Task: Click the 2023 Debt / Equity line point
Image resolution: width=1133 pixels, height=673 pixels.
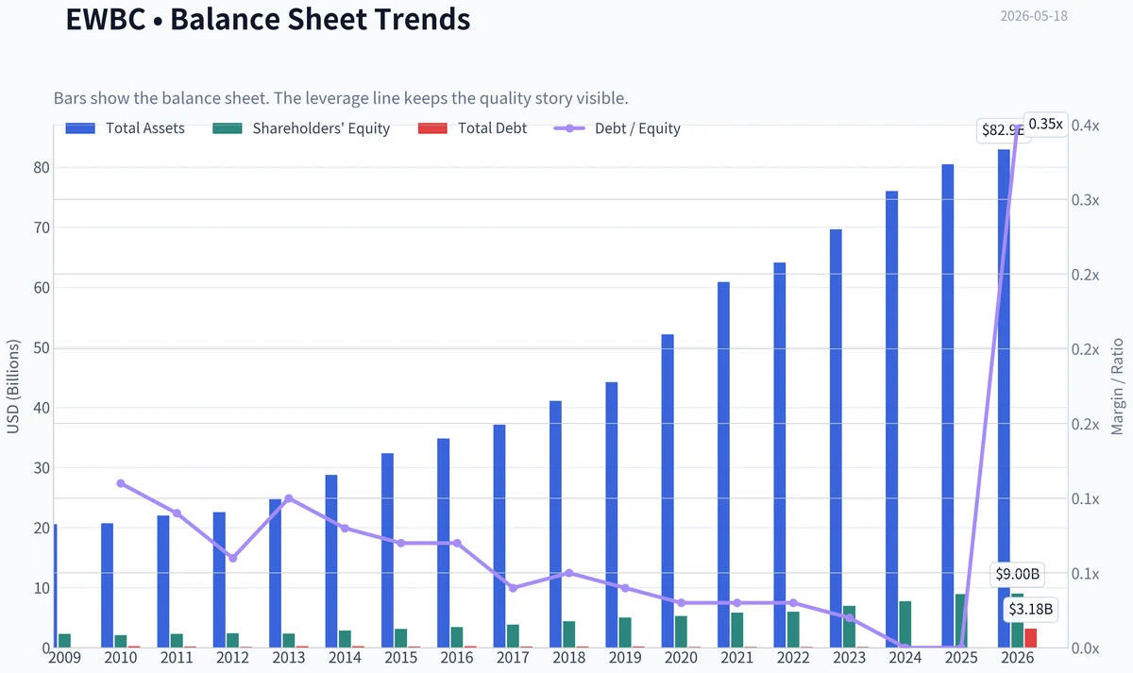Action: 849,617
